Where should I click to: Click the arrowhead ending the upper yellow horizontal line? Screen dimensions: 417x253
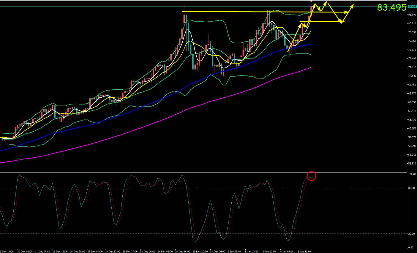(347, 12)
